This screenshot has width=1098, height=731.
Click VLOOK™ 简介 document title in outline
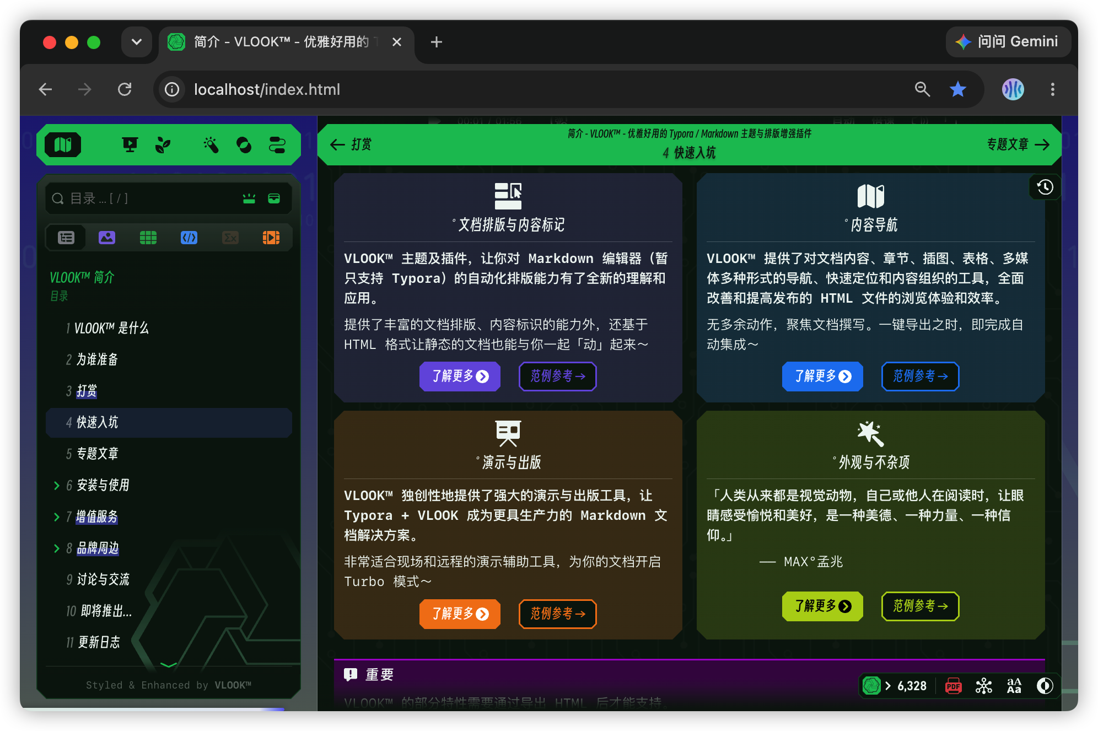(82, 277)
